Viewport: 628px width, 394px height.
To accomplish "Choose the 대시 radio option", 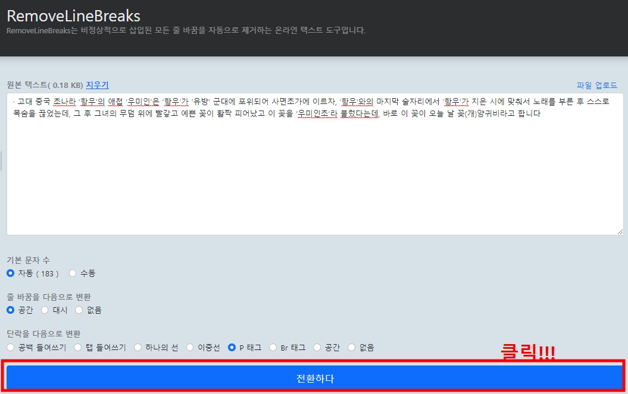I will (45, 310).
